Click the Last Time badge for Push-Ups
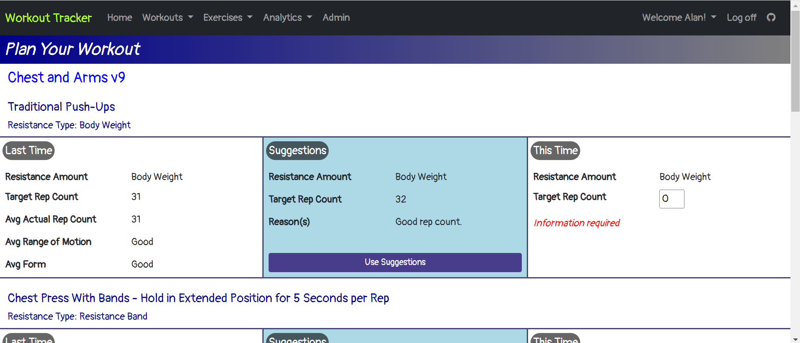 (29, 150)
